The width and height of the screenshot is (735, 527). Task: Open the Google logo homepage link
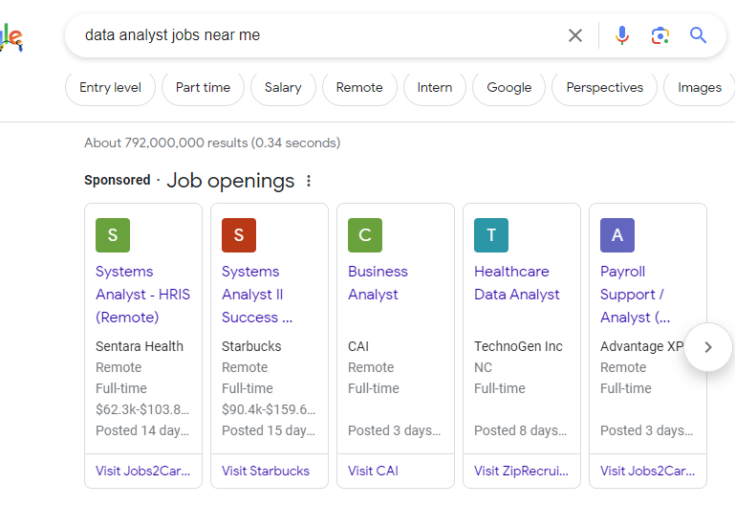(x=11, y=37)
